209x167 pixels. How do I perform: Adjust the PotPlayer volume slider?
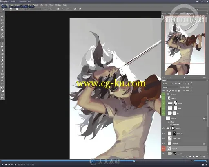(x=200, y=161)
